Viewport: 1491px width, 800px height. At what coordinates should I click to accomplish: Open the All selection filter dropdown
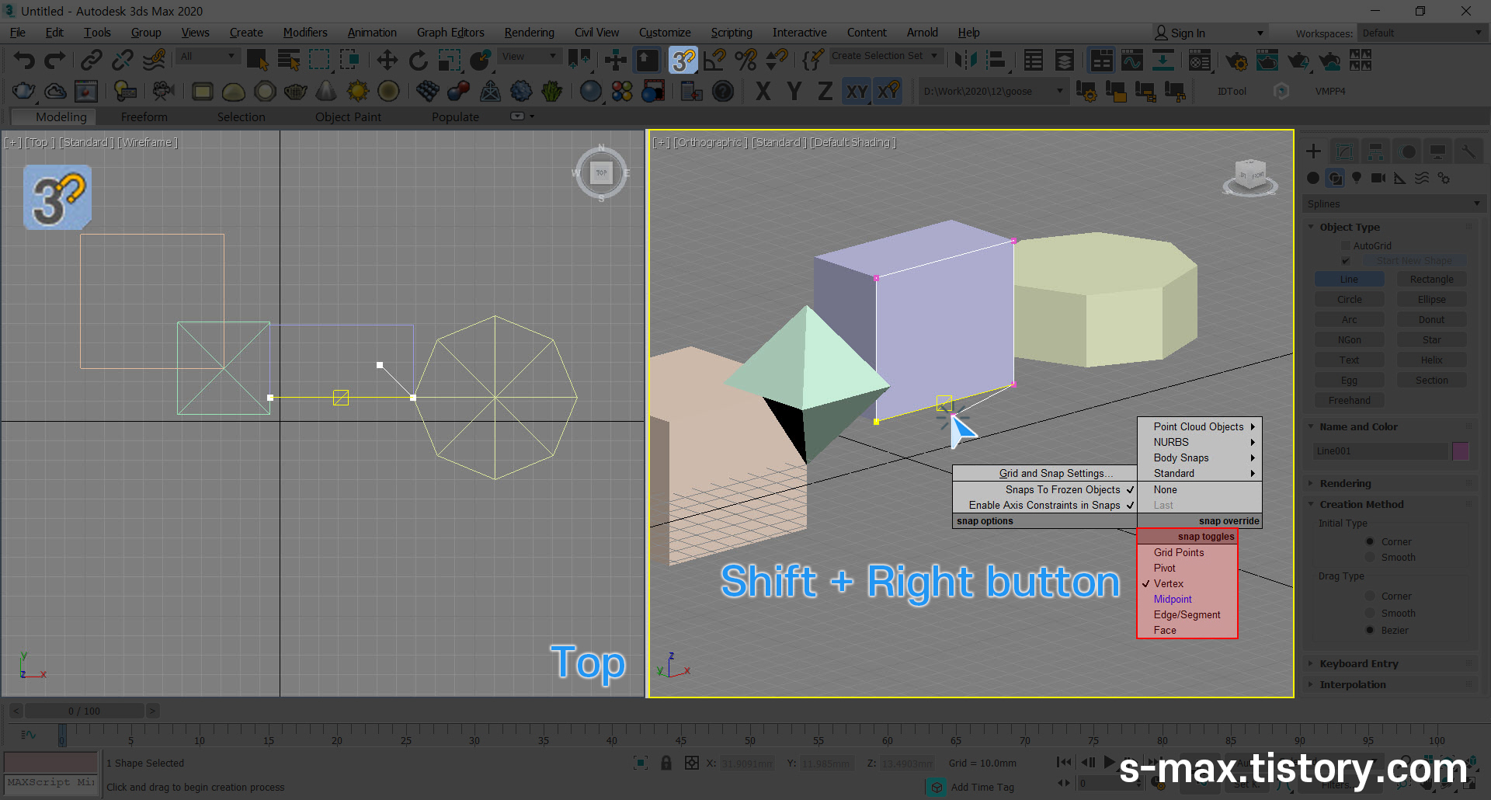tap(207, 56)
